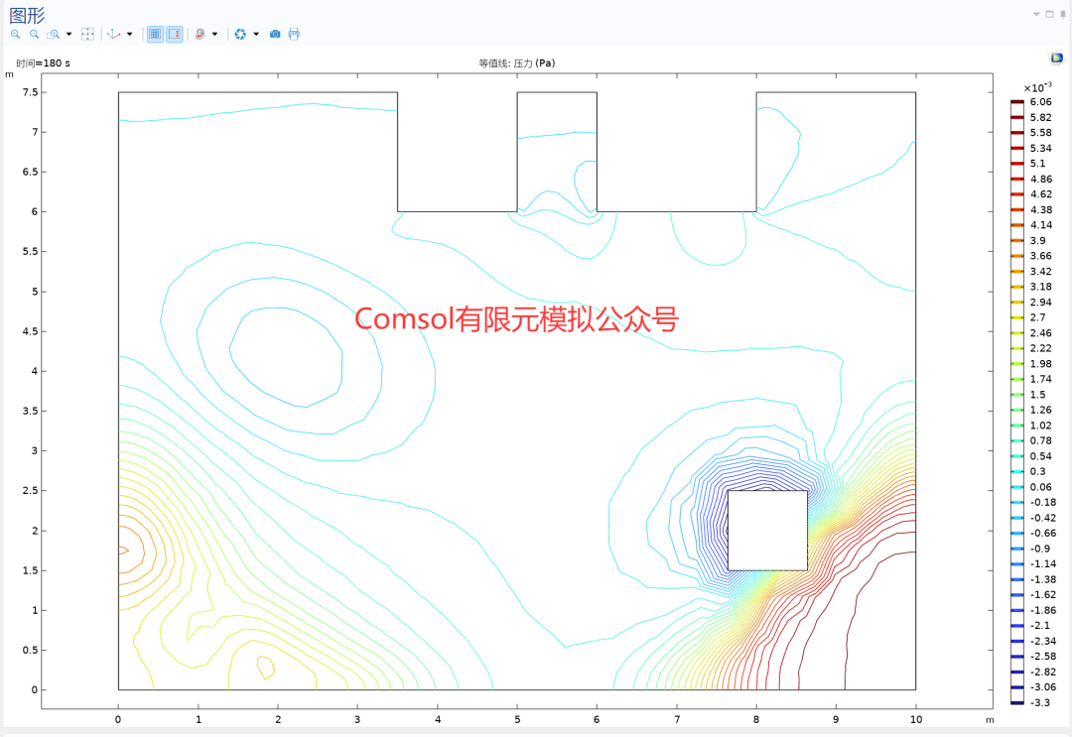1072x737 pixels.
Task: Click the y-axis unit label m
Action: (x=9, y=74)
